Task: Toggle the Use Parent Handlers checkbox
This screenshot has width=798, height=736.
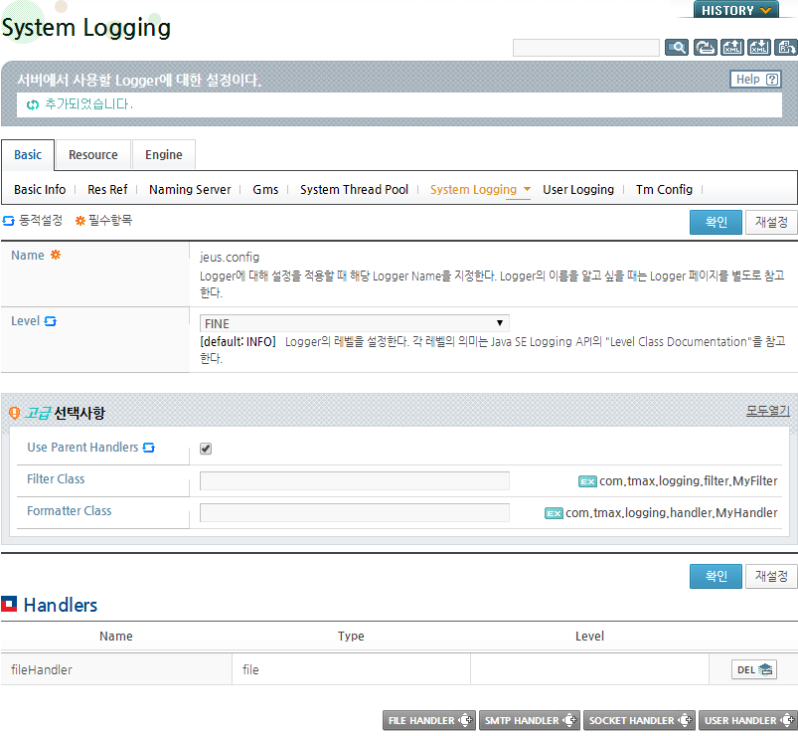Action: pos(206,449)
